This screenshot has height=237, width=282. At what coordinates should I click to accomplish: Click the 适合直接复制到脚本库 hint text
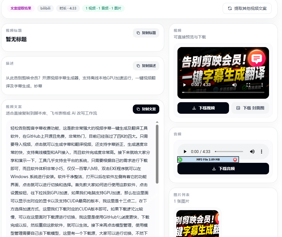point(52,113)
